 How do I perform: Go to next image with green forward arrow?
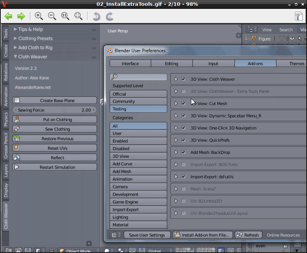[21, 16]
